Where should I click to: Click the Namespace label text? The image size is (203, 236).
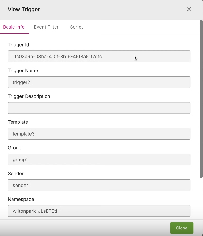21,199
